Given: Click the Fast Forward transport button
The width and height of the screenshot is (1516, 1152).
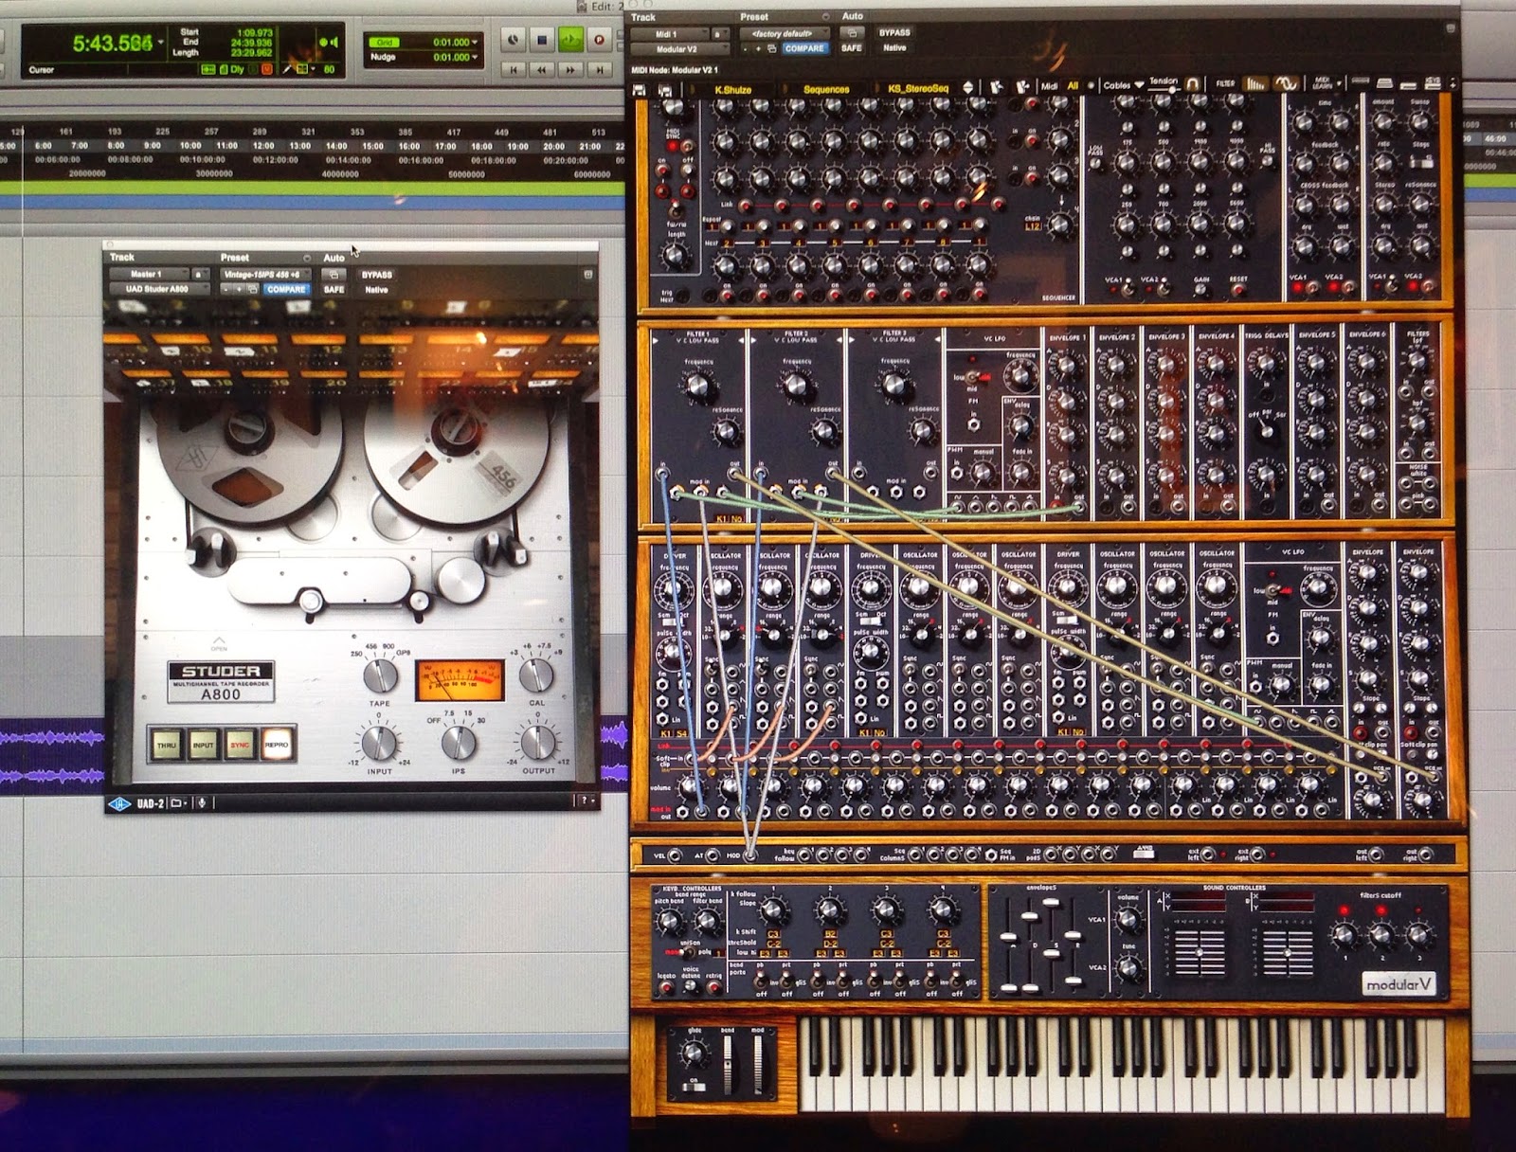Looking at the screenshot, I should (570, 69).
